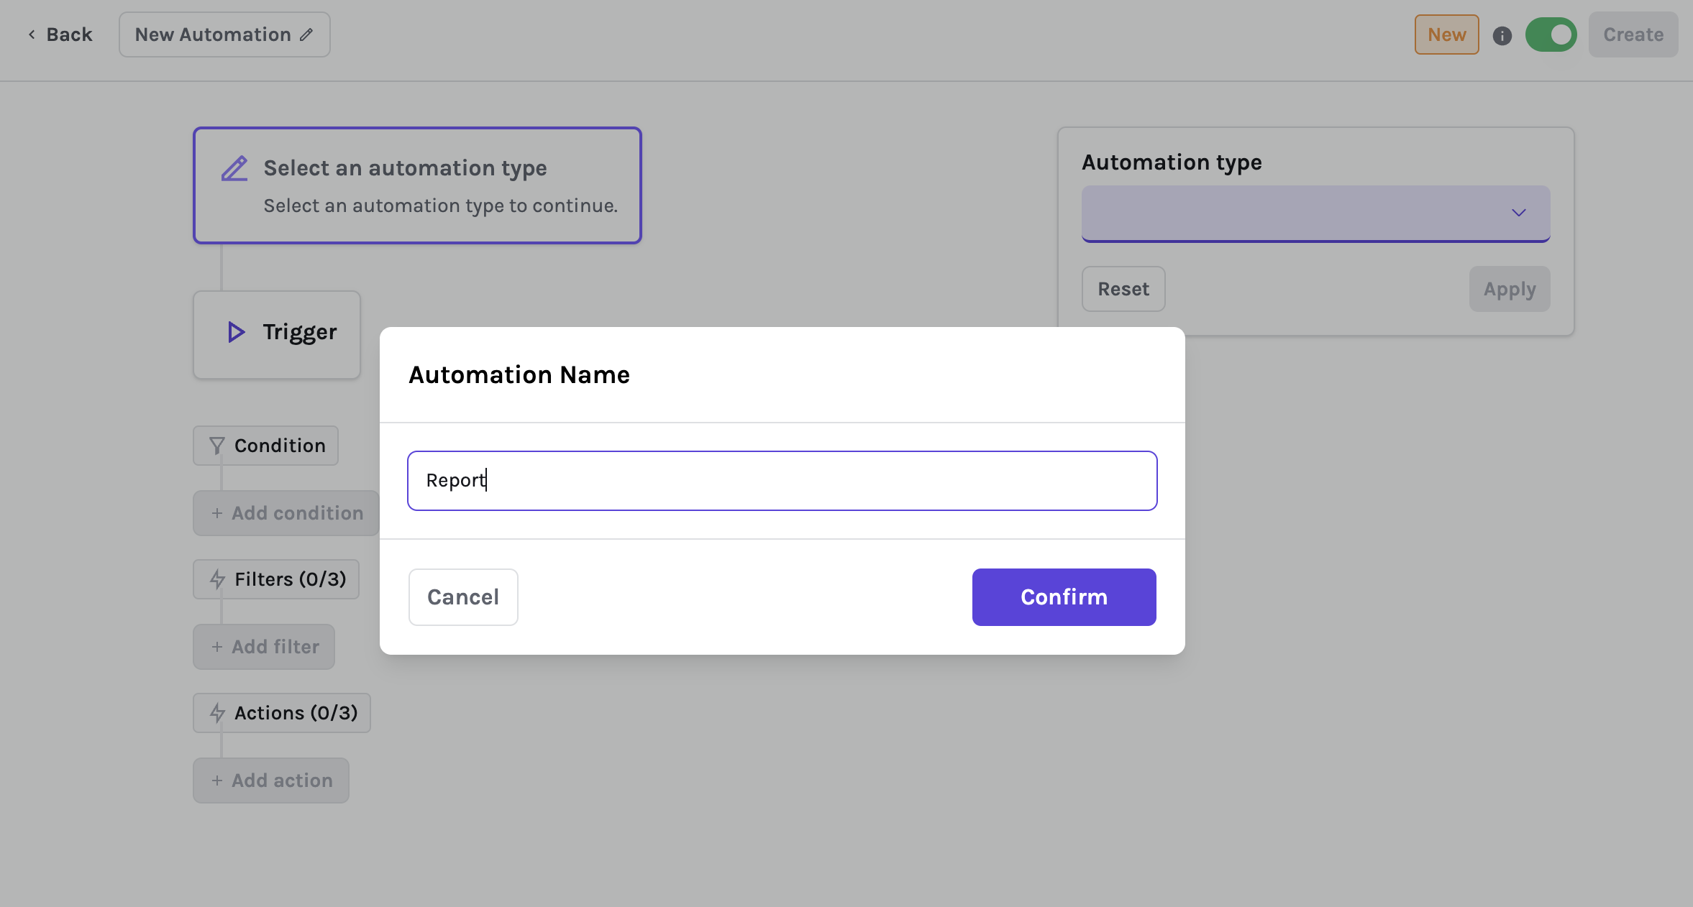Click the pencil icon beside New Automation

click(x=306, y=34)
